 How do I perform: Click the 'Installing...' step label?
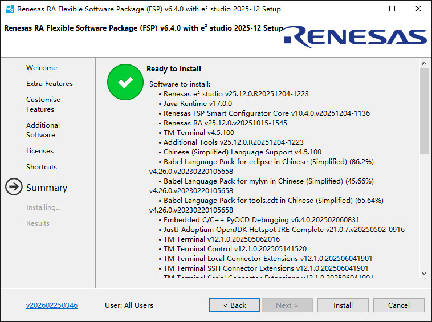[43, 207]
